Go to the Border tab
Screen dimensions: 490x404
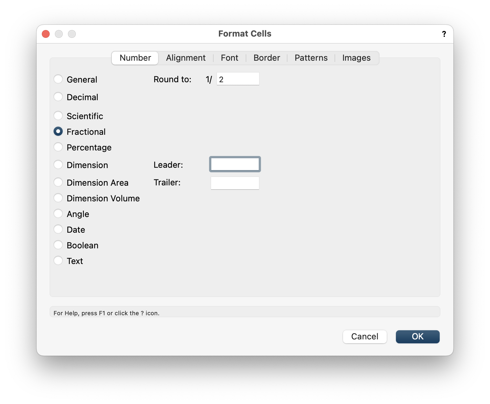[267, 58]
